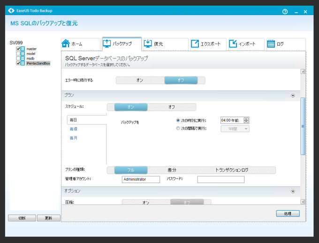The height and width of the screenshot is (243, 319).
Task: Click the 管理者アカウント Administrator field
Action: pyautogui.click(x=141, y=179)
